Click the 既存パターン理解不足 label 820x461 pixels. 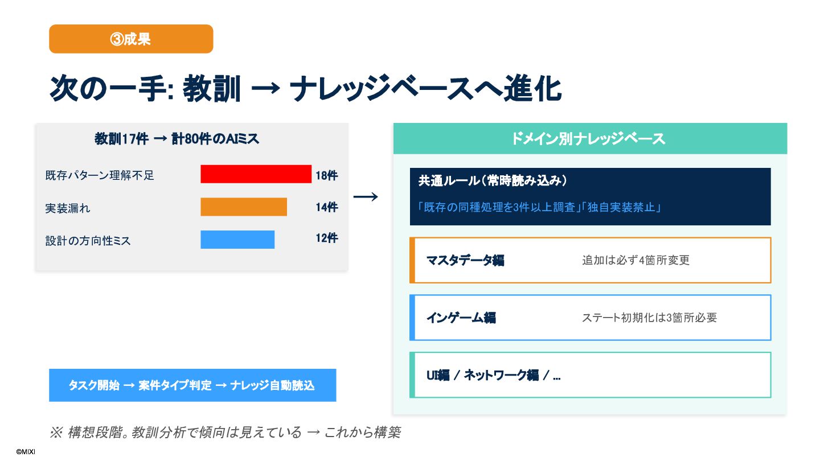(x=100, y=175)
